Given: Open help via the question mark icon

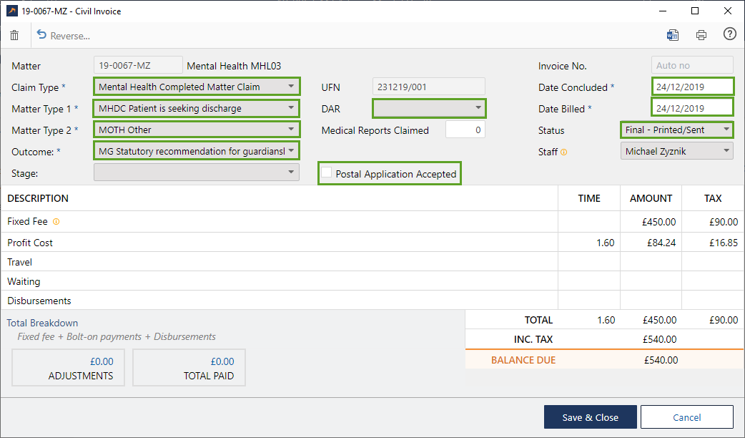Looking at the screenshot, I should (729, 34).
